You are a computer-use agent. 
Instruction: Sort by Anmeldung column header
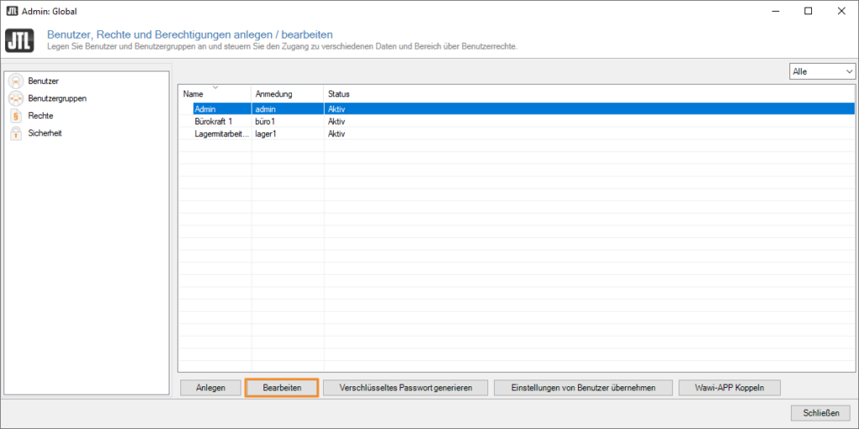click(x=273, y=94)
